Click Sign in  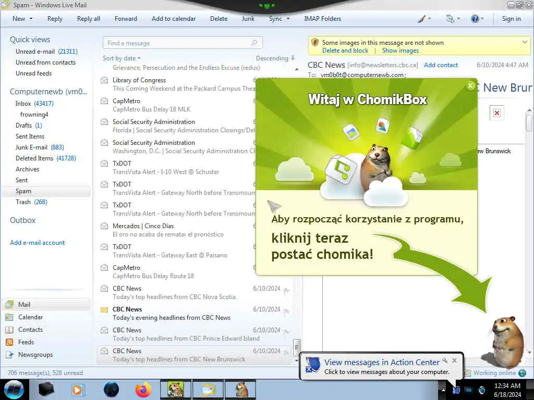coord(511,19)
